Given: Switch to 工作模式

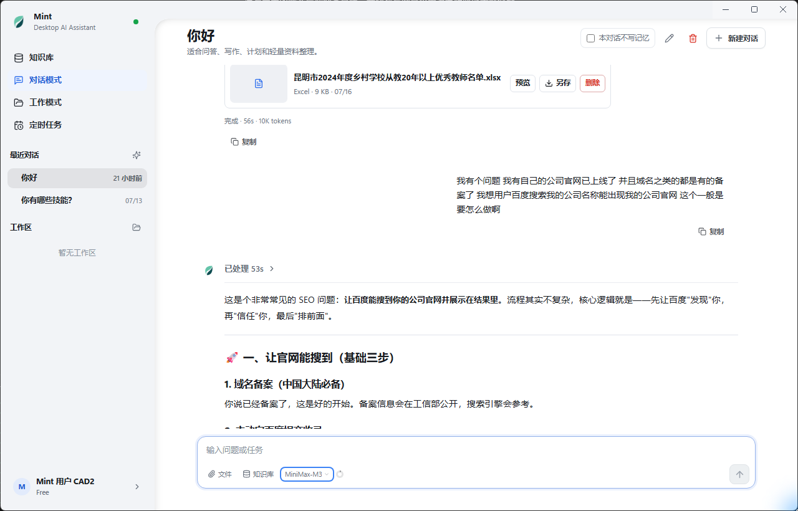Looking at the screenshot, I should click(x=77, y=102).
